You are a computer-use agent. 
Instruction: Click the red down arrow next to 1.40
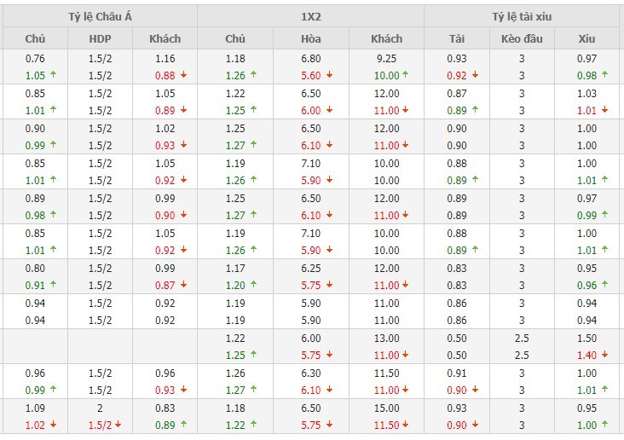[604, 355]
